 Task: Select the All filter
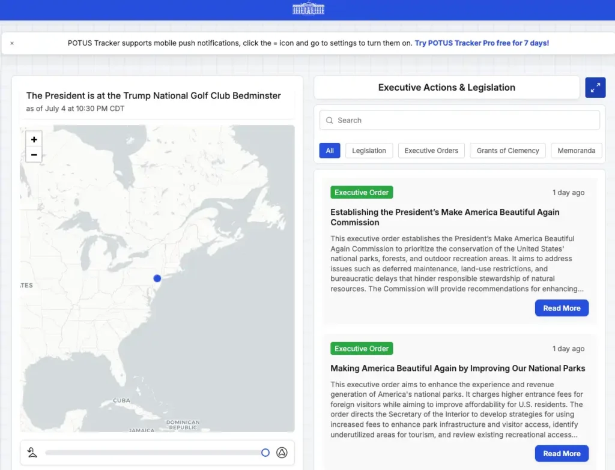coord(330,151)
